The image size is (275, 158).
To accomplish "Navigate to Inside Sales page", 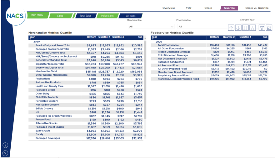I will [107, 16].
